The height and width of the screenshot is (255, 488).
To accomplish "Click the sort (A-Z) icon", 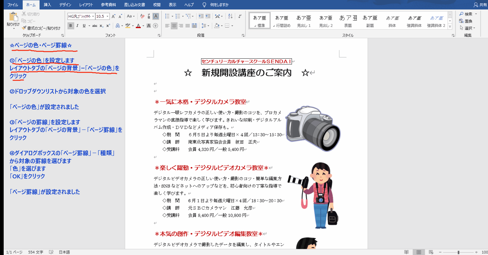I will click(230, 16).
